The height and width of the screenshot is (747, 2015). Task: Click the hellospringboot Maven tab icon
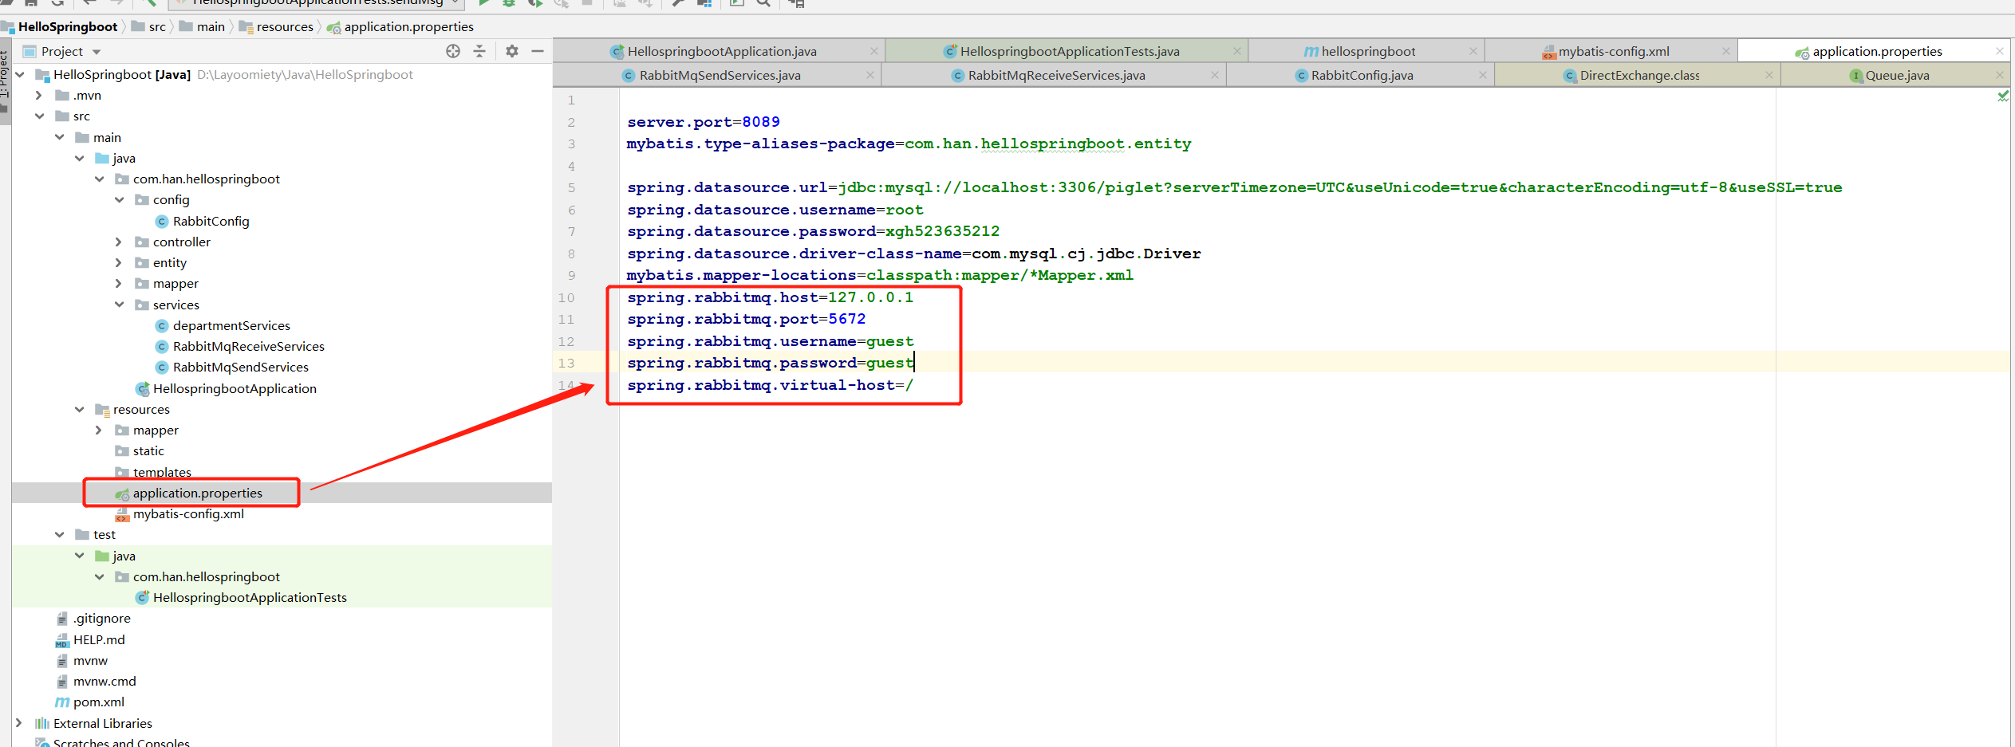coord(1311,52)
